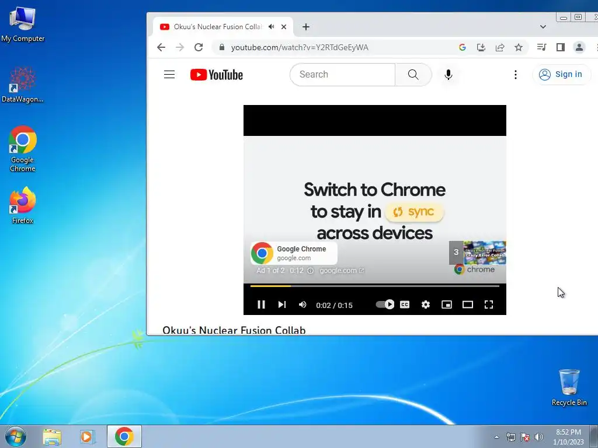Share this page icon
This screenshot has width=598, height=448.
(500, 47)
